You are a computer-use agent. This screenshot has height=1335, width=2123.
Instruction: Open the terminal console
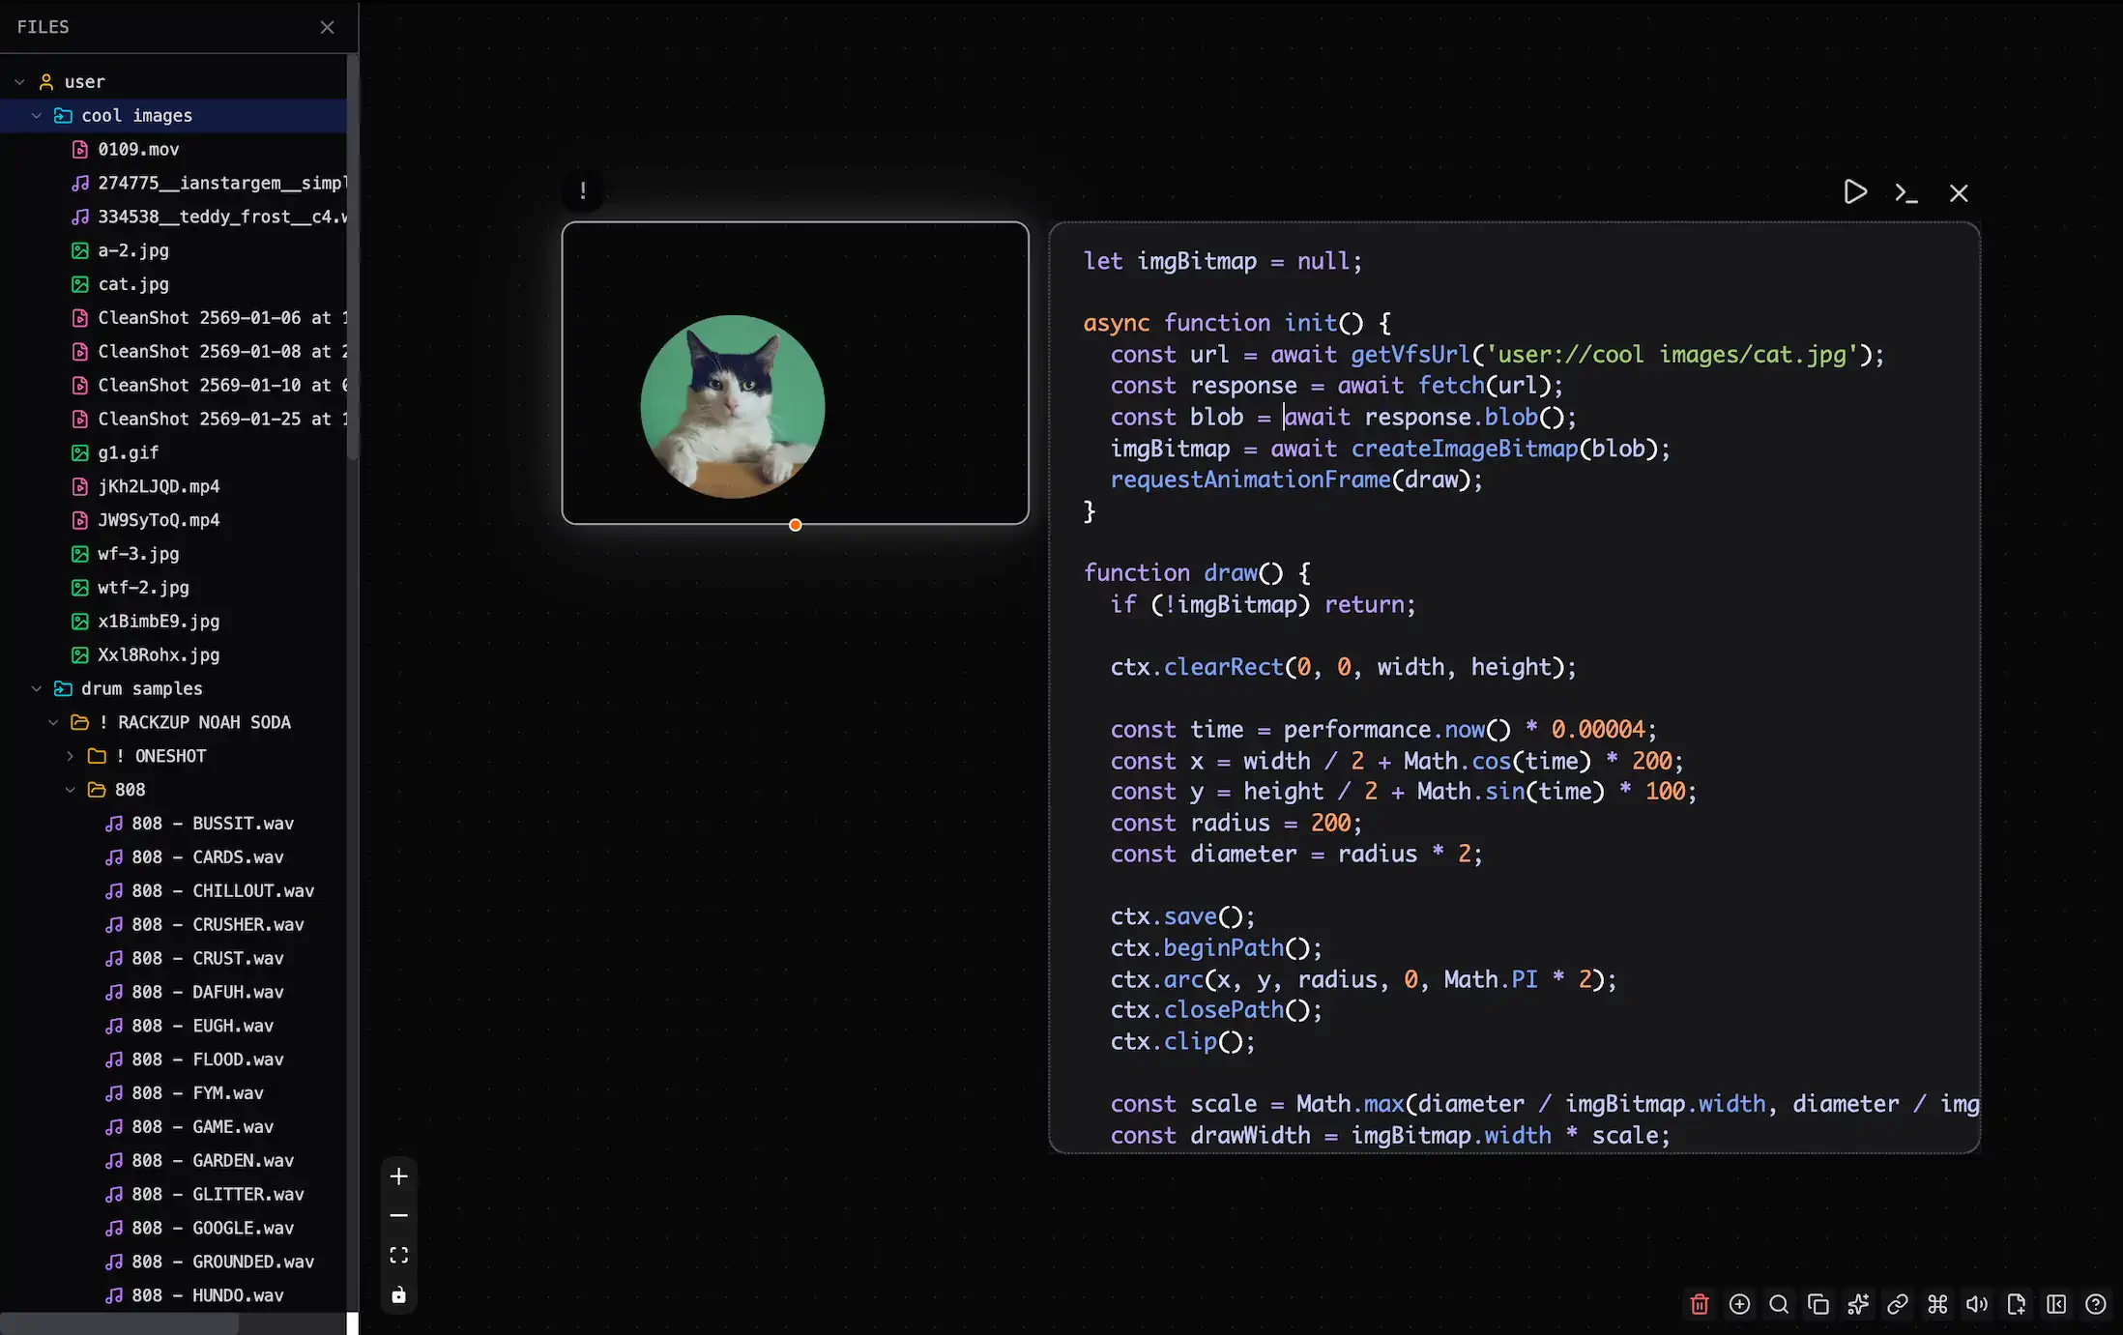(x=1905, y=192)
